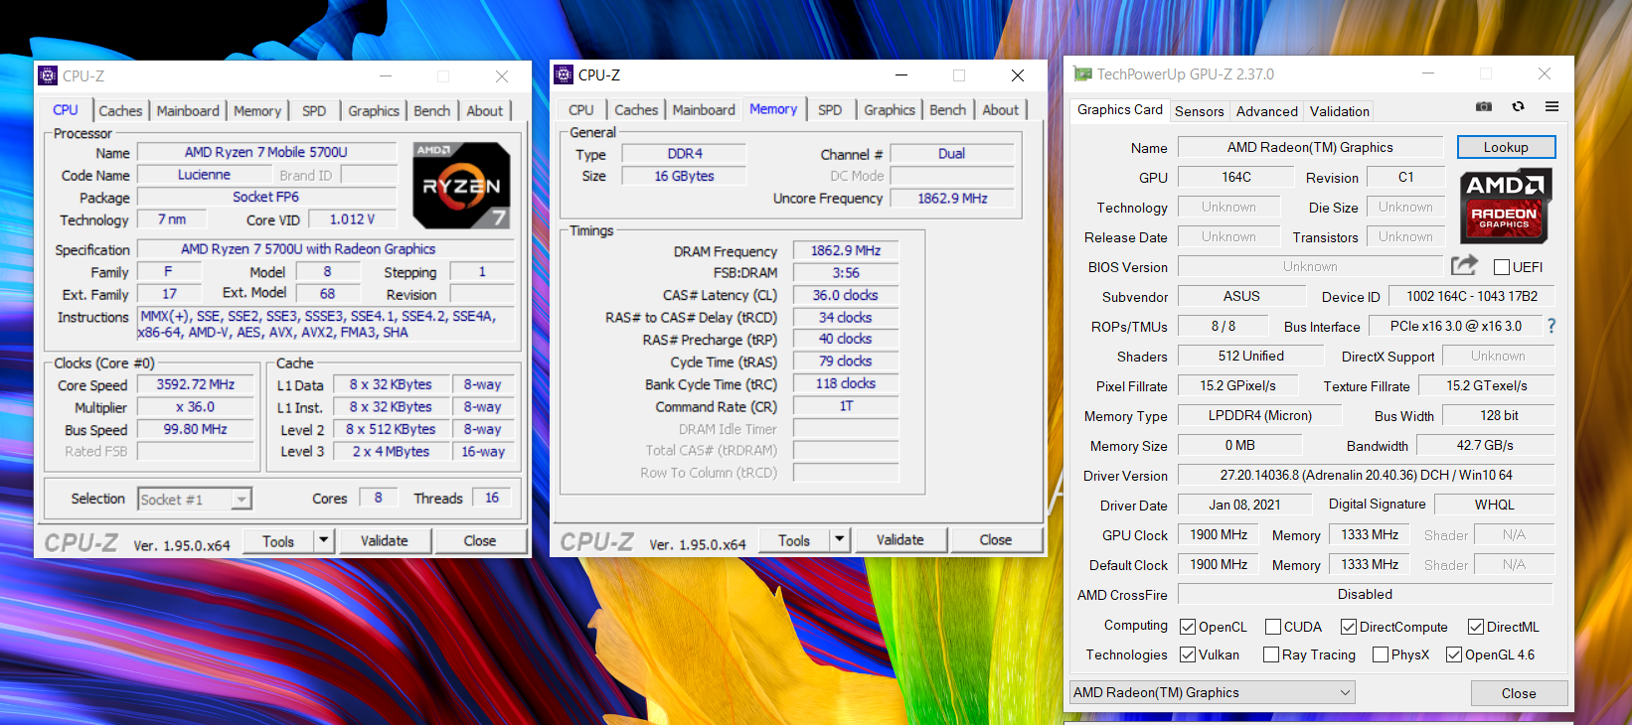Open Mainboard tab in left CPU-Z window
This screenshot has width=1632, height=725.
[x=188, y=111]
